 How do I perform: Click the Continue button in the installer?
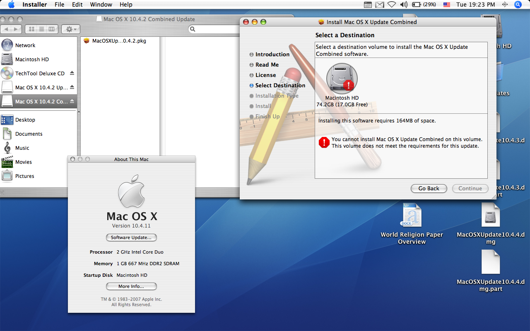470,188
